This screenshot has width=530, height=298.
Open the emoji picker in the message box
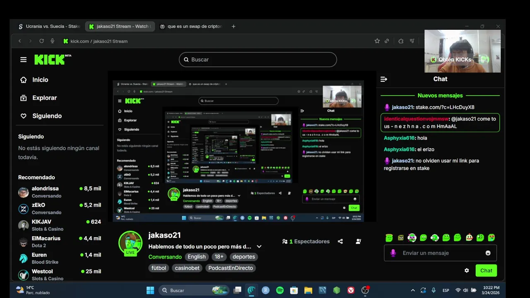[x=488, y=253]
